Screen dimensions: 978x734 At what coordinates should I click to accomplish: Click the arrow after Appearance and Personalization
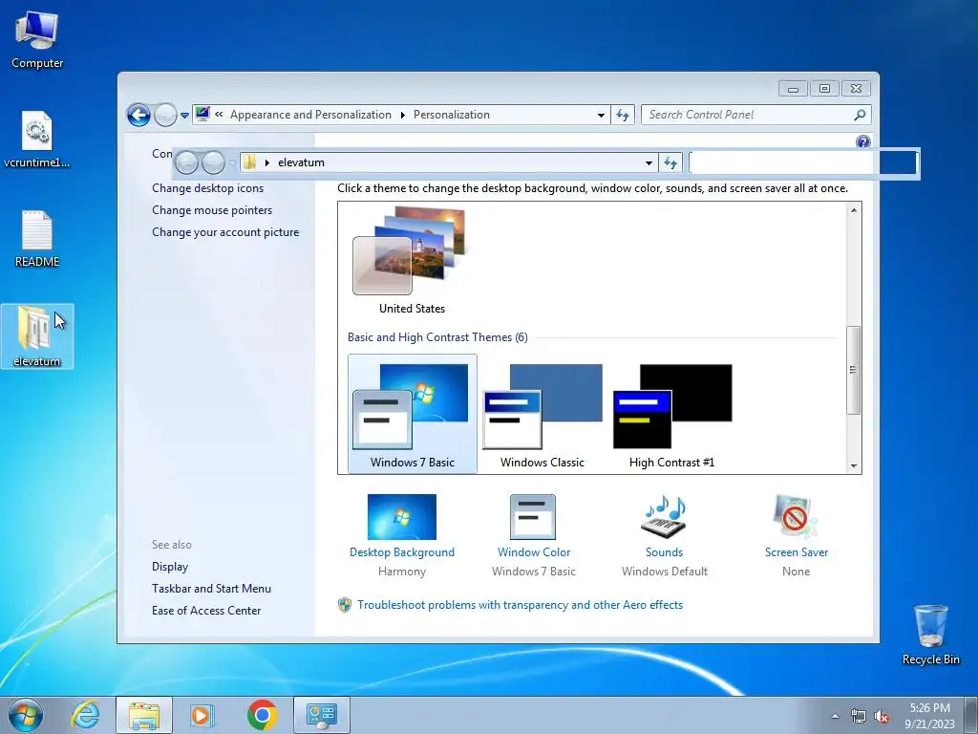pos(402,115)
